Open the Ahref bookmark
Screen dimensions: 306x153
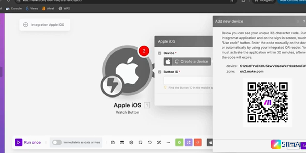click(x=48, y=8)
